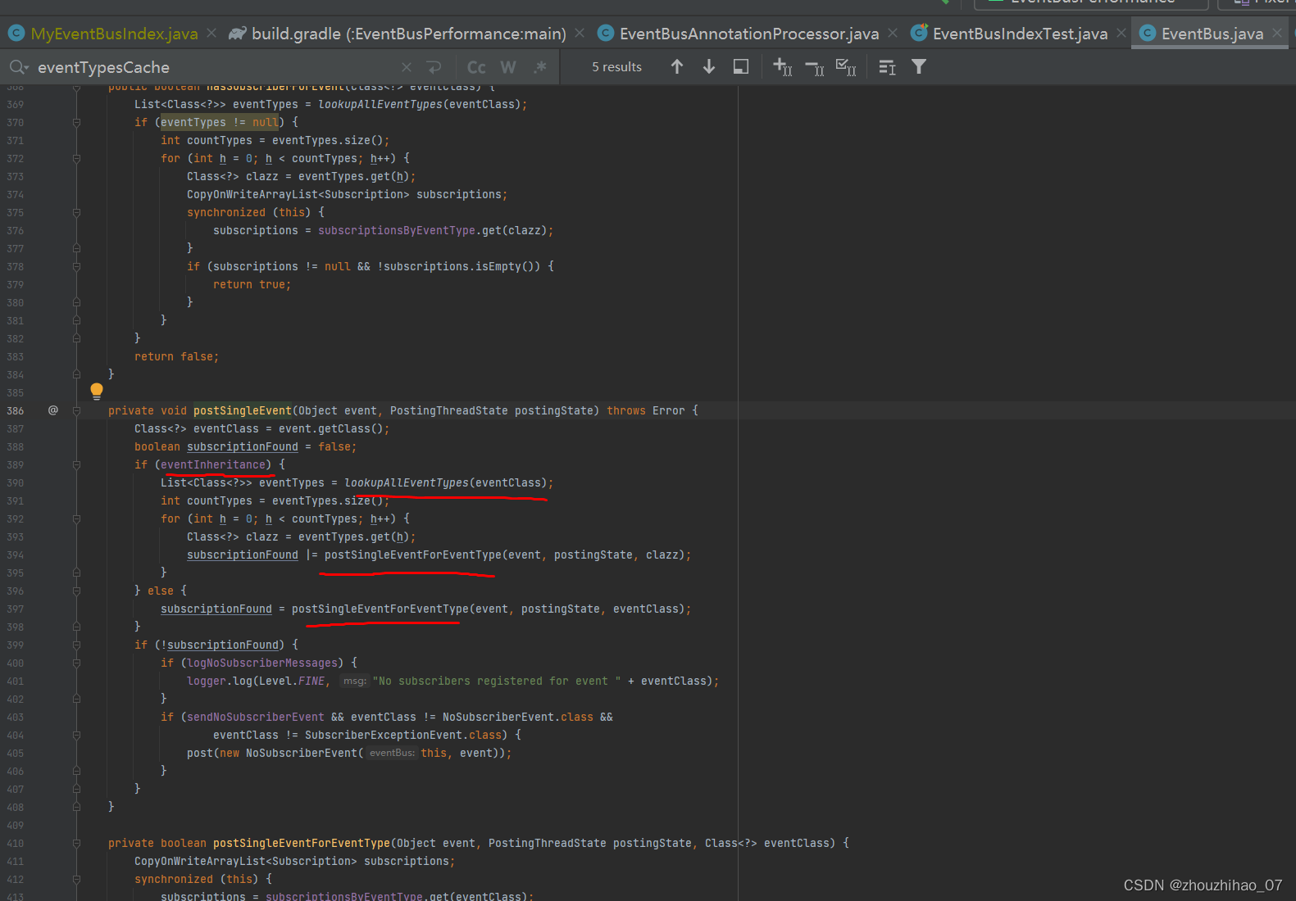Click line number 386 in the gutter
The image size is (1296, 901).
pyautogui.click(x=16, y=410)
